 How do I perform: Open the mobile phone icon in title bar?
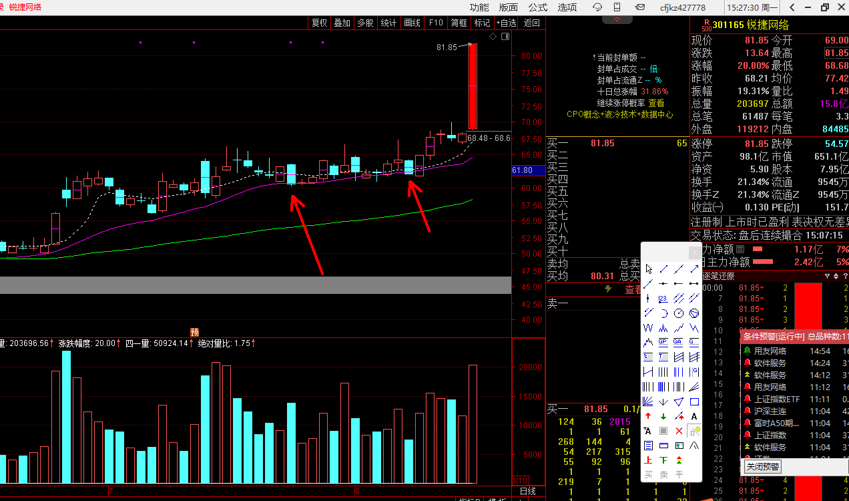pyautogui.click(x=617, y=7)
